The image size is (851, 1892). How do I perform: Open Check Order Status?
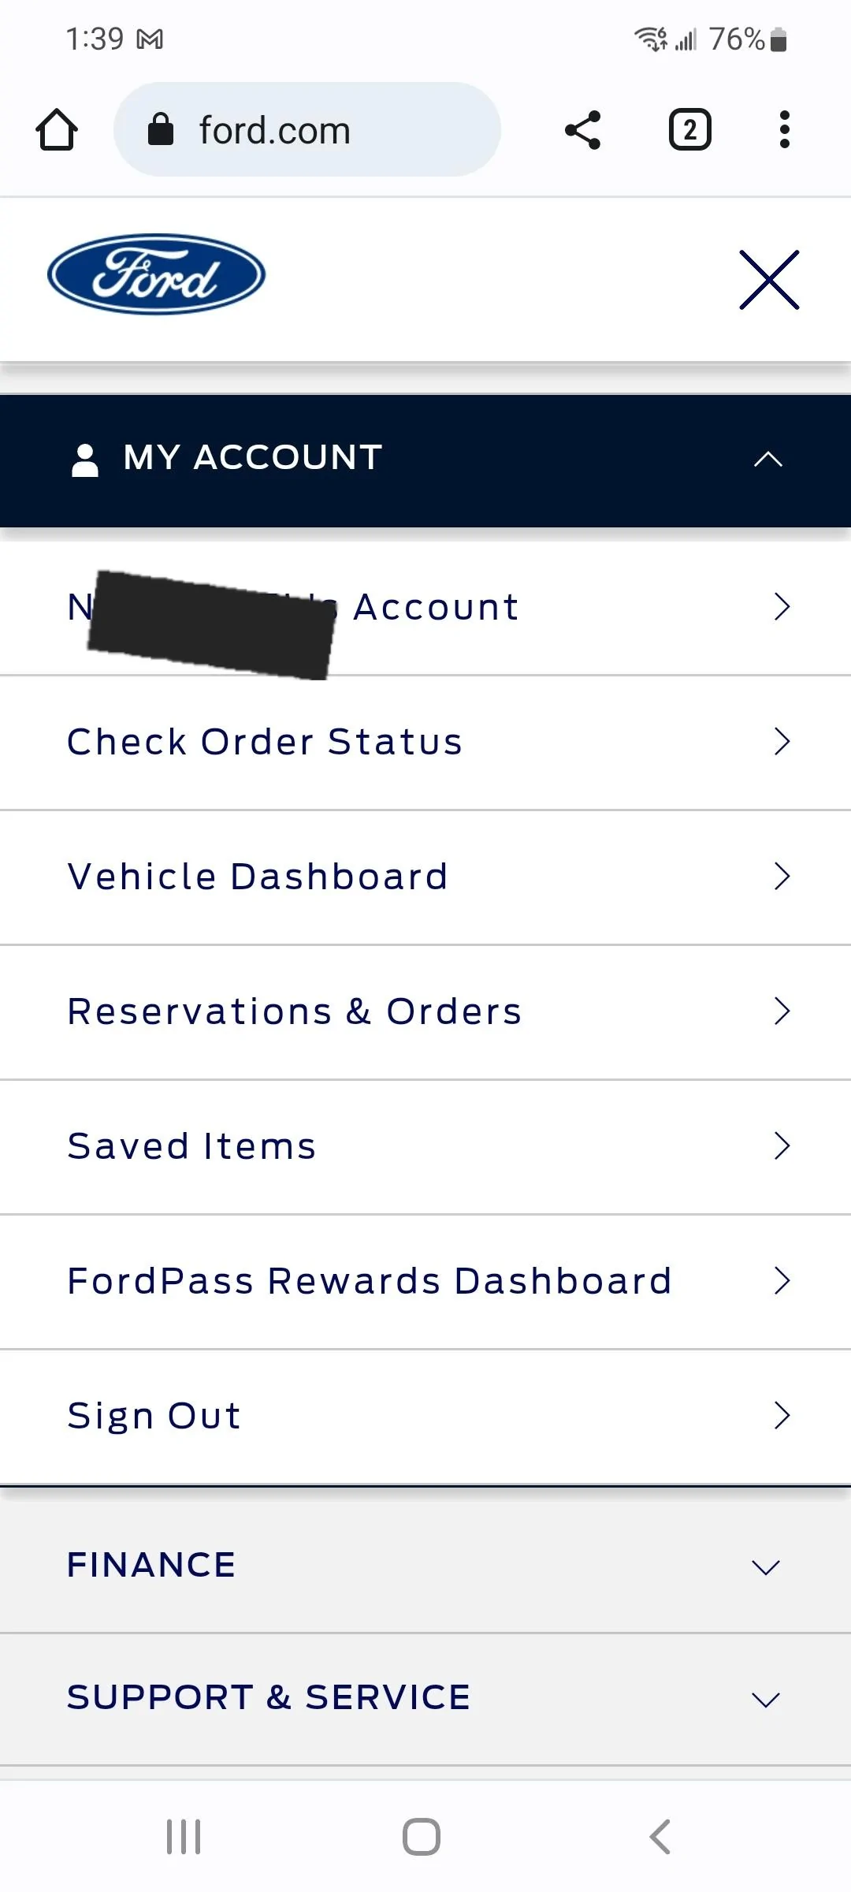click(425, 743)
